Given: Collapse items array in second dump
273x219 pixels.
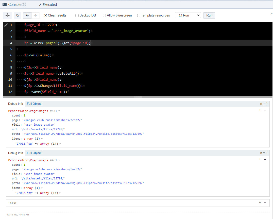Looking at the screenshot, I should coord(42,188).
